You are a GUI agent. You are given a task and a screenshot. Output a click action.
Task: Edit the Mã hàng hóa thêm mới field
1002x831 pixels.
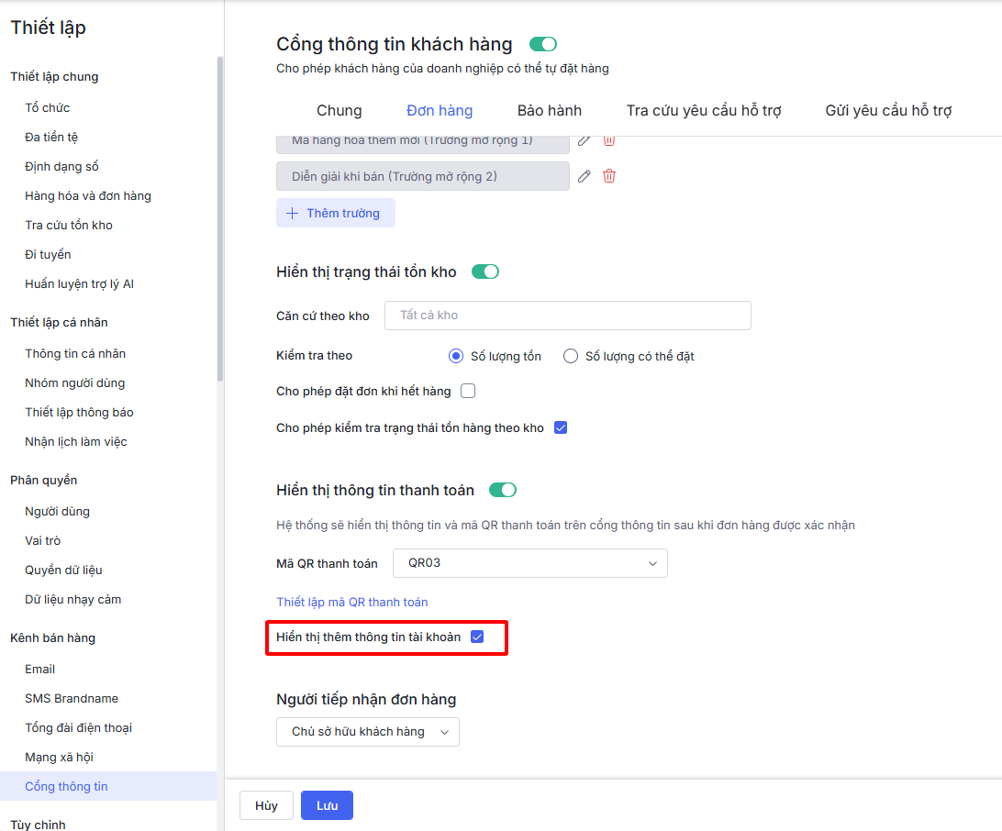(x=584, y=140)
